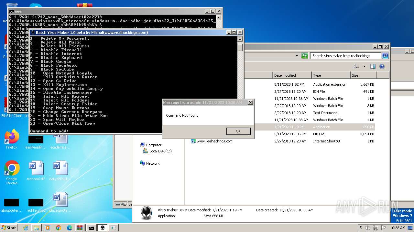The image size is (414, 232).
Task: Open the Google Chrome desktop shortcut
Action: click(x=12, y=173)
